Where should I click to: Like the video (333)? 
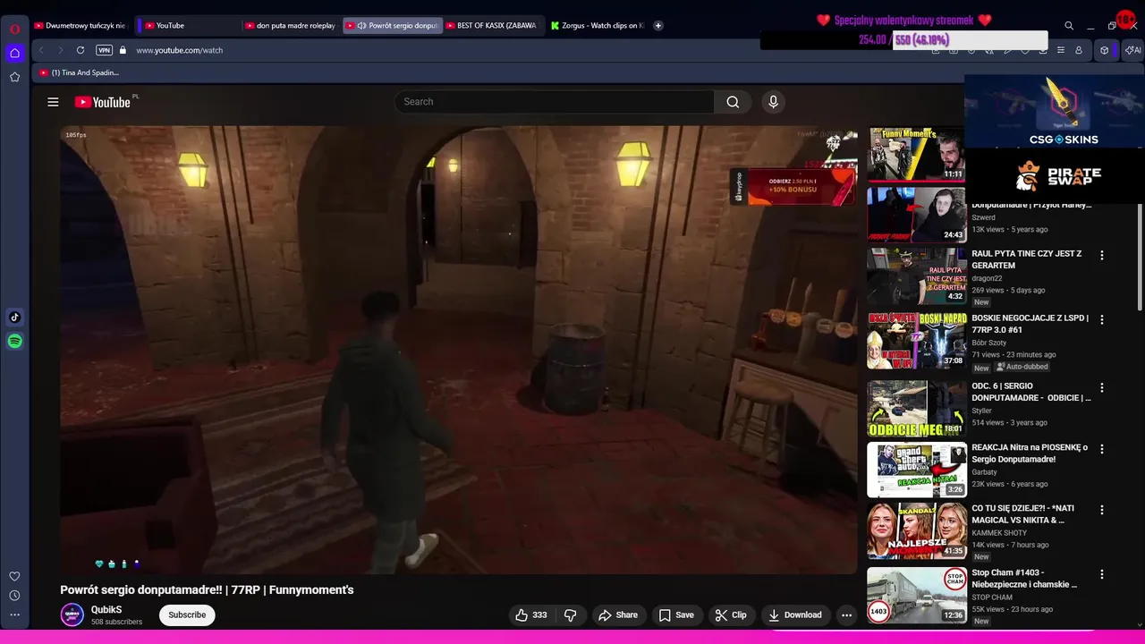530,614
